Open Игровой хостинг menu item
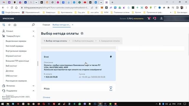This screenshot has width=189, height=106. (14, 56)
